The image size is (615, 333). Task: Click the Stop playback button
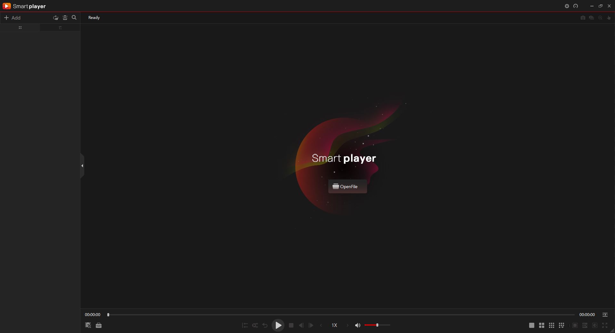291,325
